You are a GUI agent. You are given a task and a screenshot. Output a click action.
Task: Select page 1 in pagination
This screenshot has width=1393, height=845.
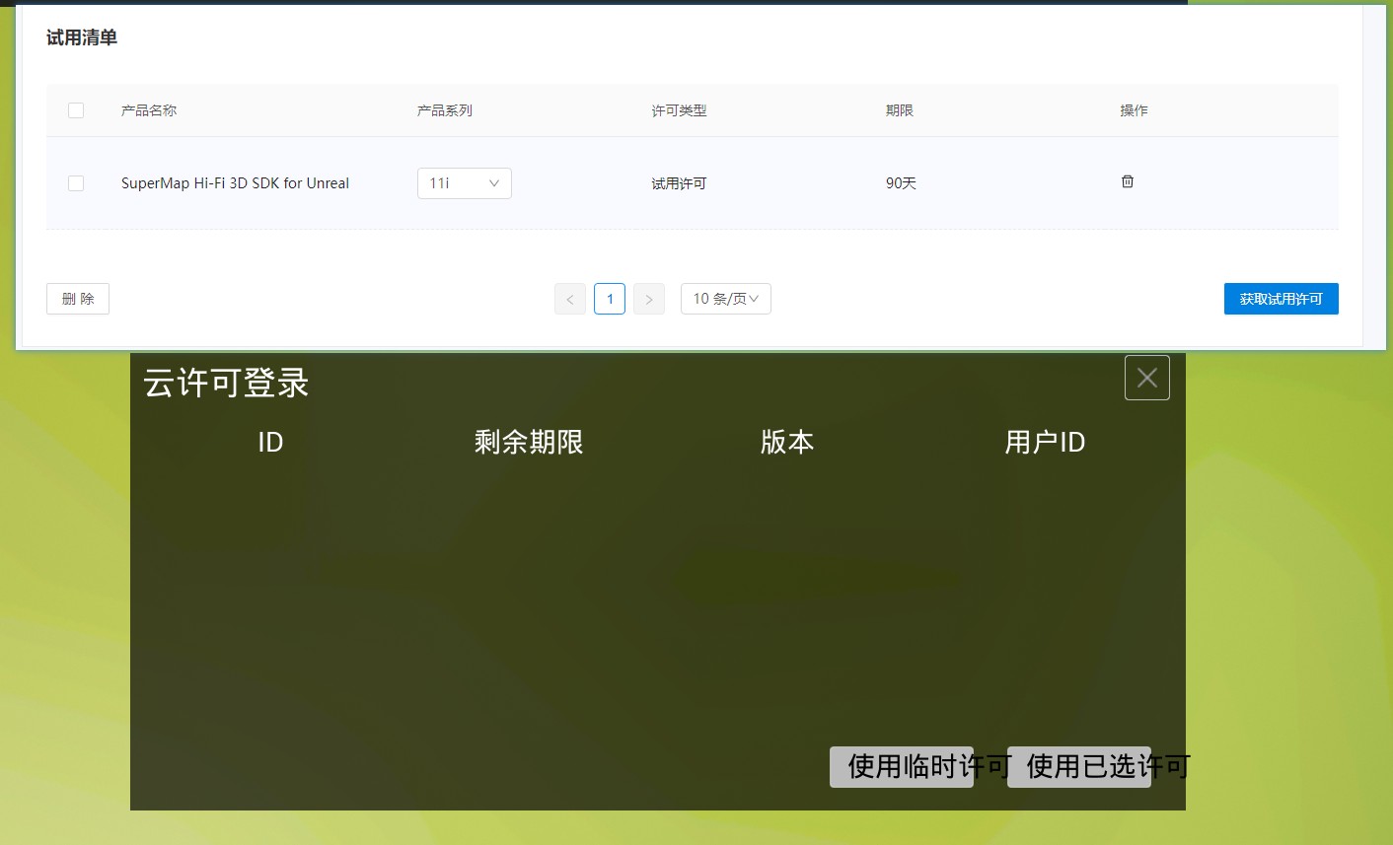(x=610, y=299)
